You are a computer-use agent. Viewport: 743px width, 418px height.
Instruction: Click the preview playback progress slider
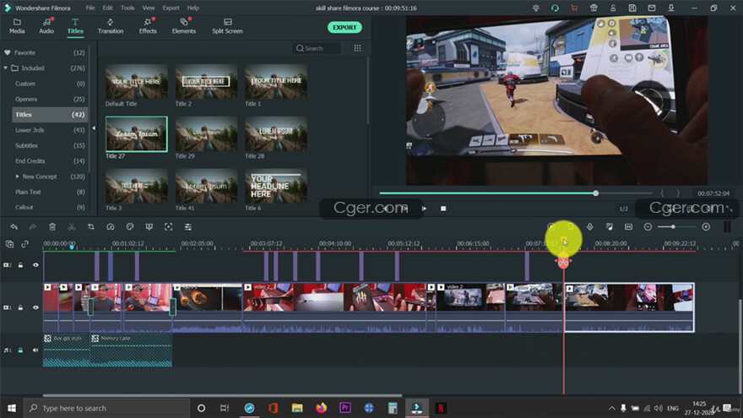516,193
